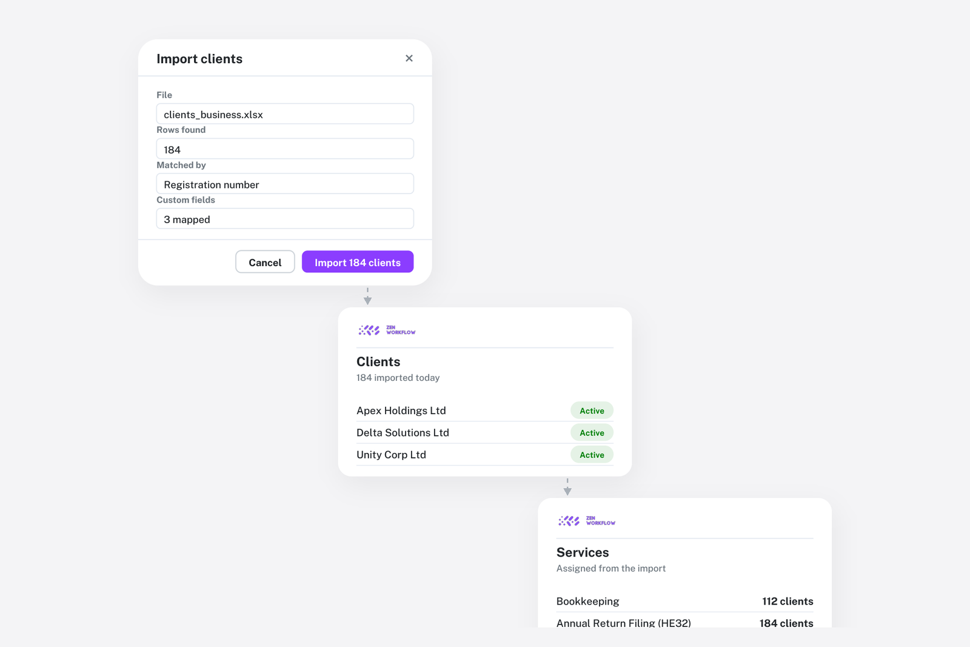
Task: Click the Clients card heading
Action: click(378, 362)
